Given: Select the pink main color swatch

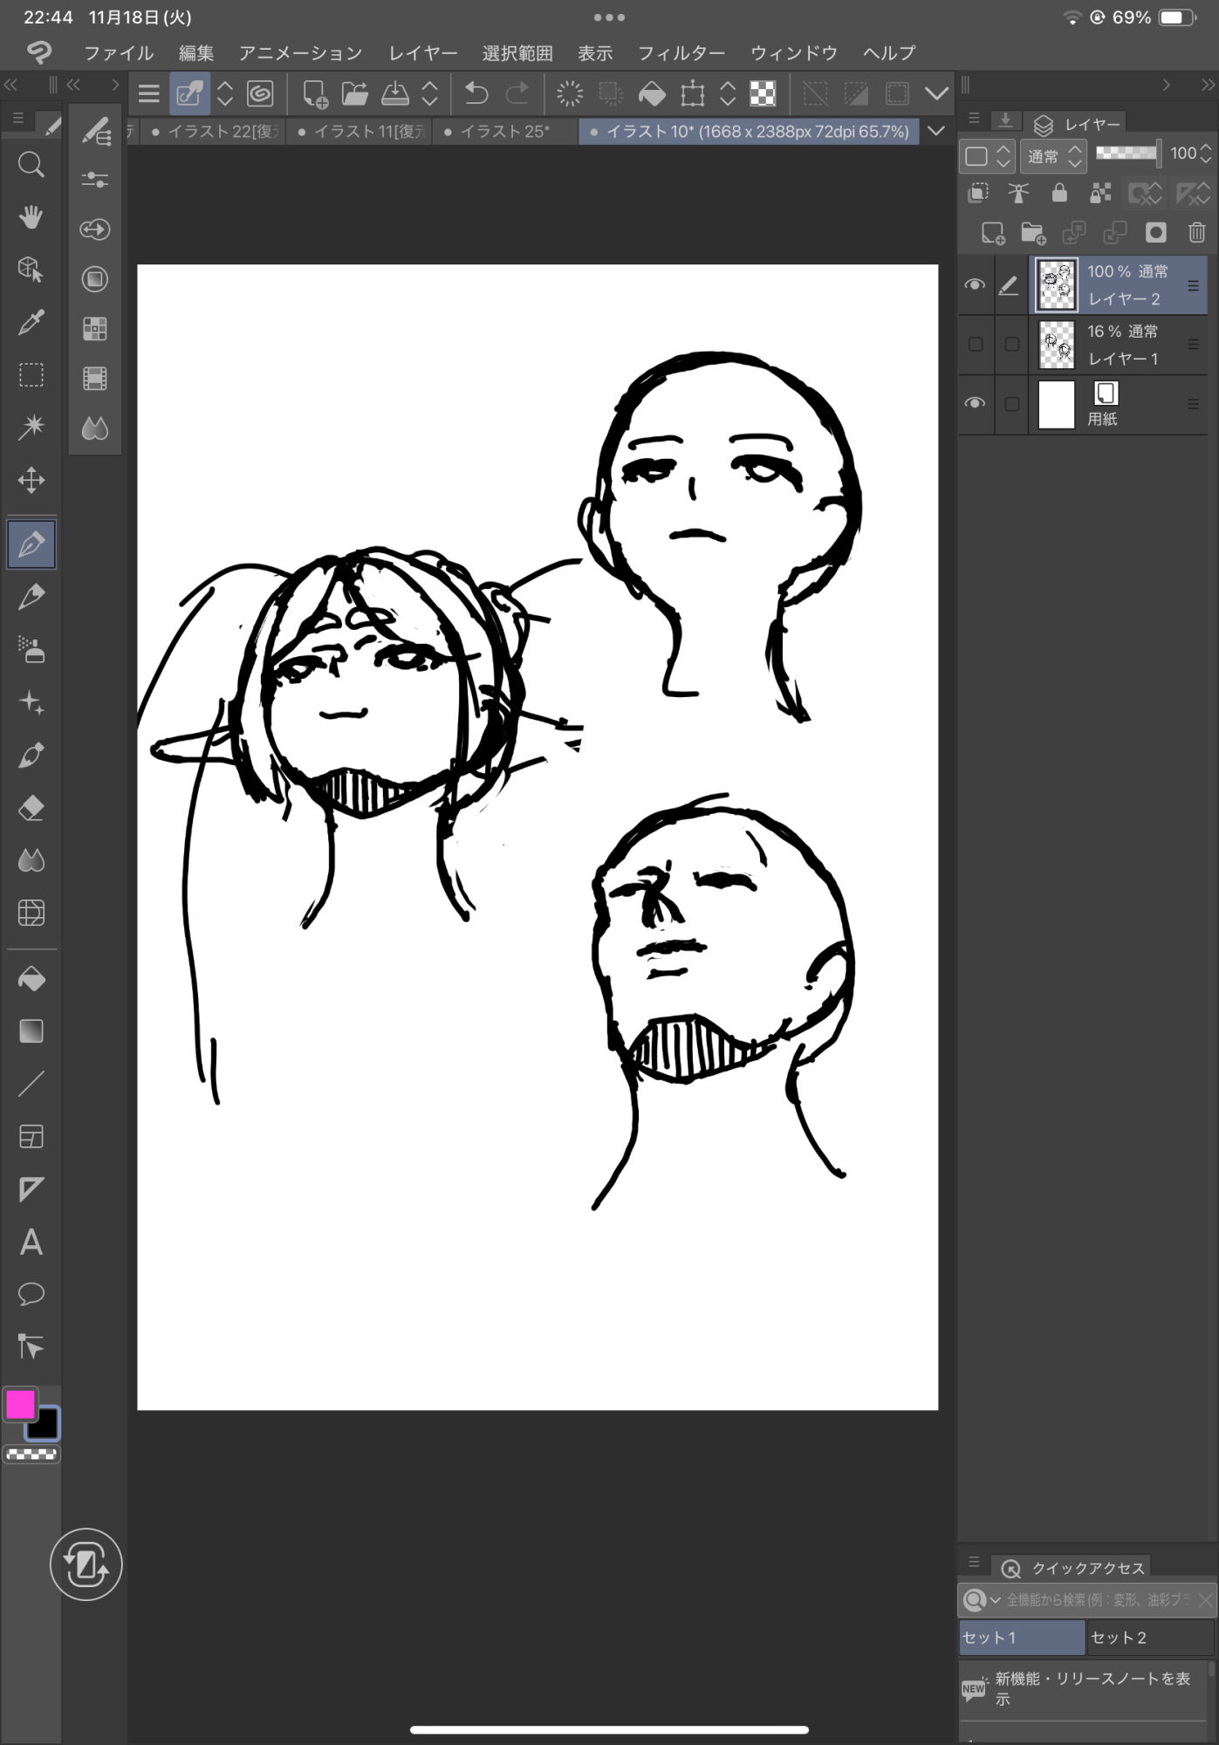Looking at the screenshot, I should pyautogui.click(x=20, y=1404).
